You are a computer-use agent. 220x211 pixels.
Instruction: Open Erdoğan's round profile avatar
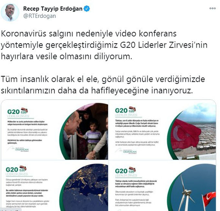point(10,12)
